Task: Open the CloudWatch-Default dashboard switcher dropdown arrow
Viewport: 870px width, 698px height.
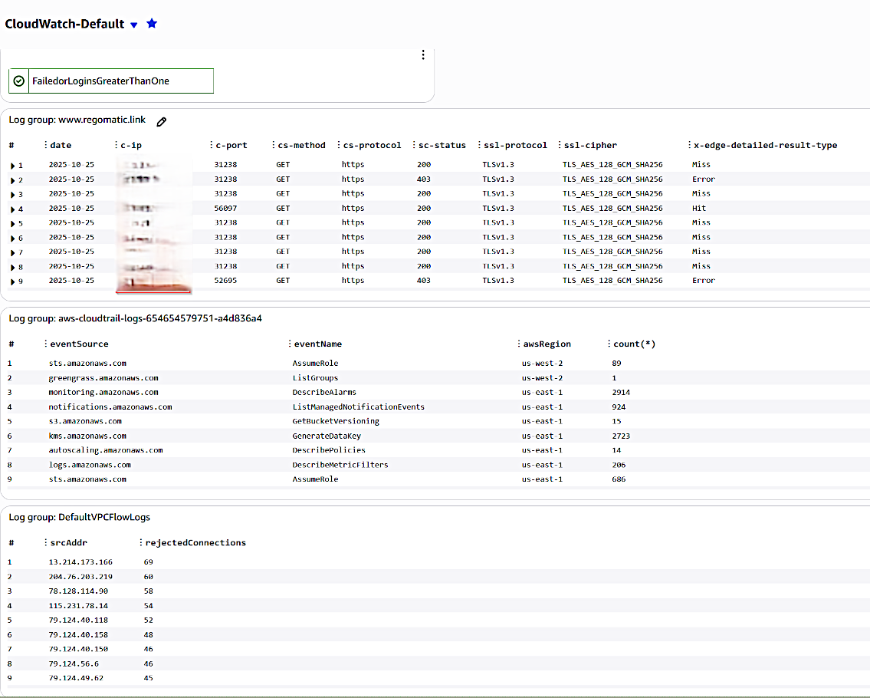Action: (x=134, y=25)
